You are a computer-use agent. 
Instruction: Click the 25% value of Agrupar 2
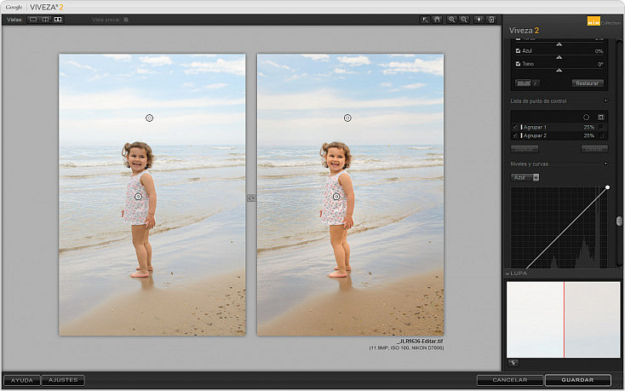(x=588, y=135)
